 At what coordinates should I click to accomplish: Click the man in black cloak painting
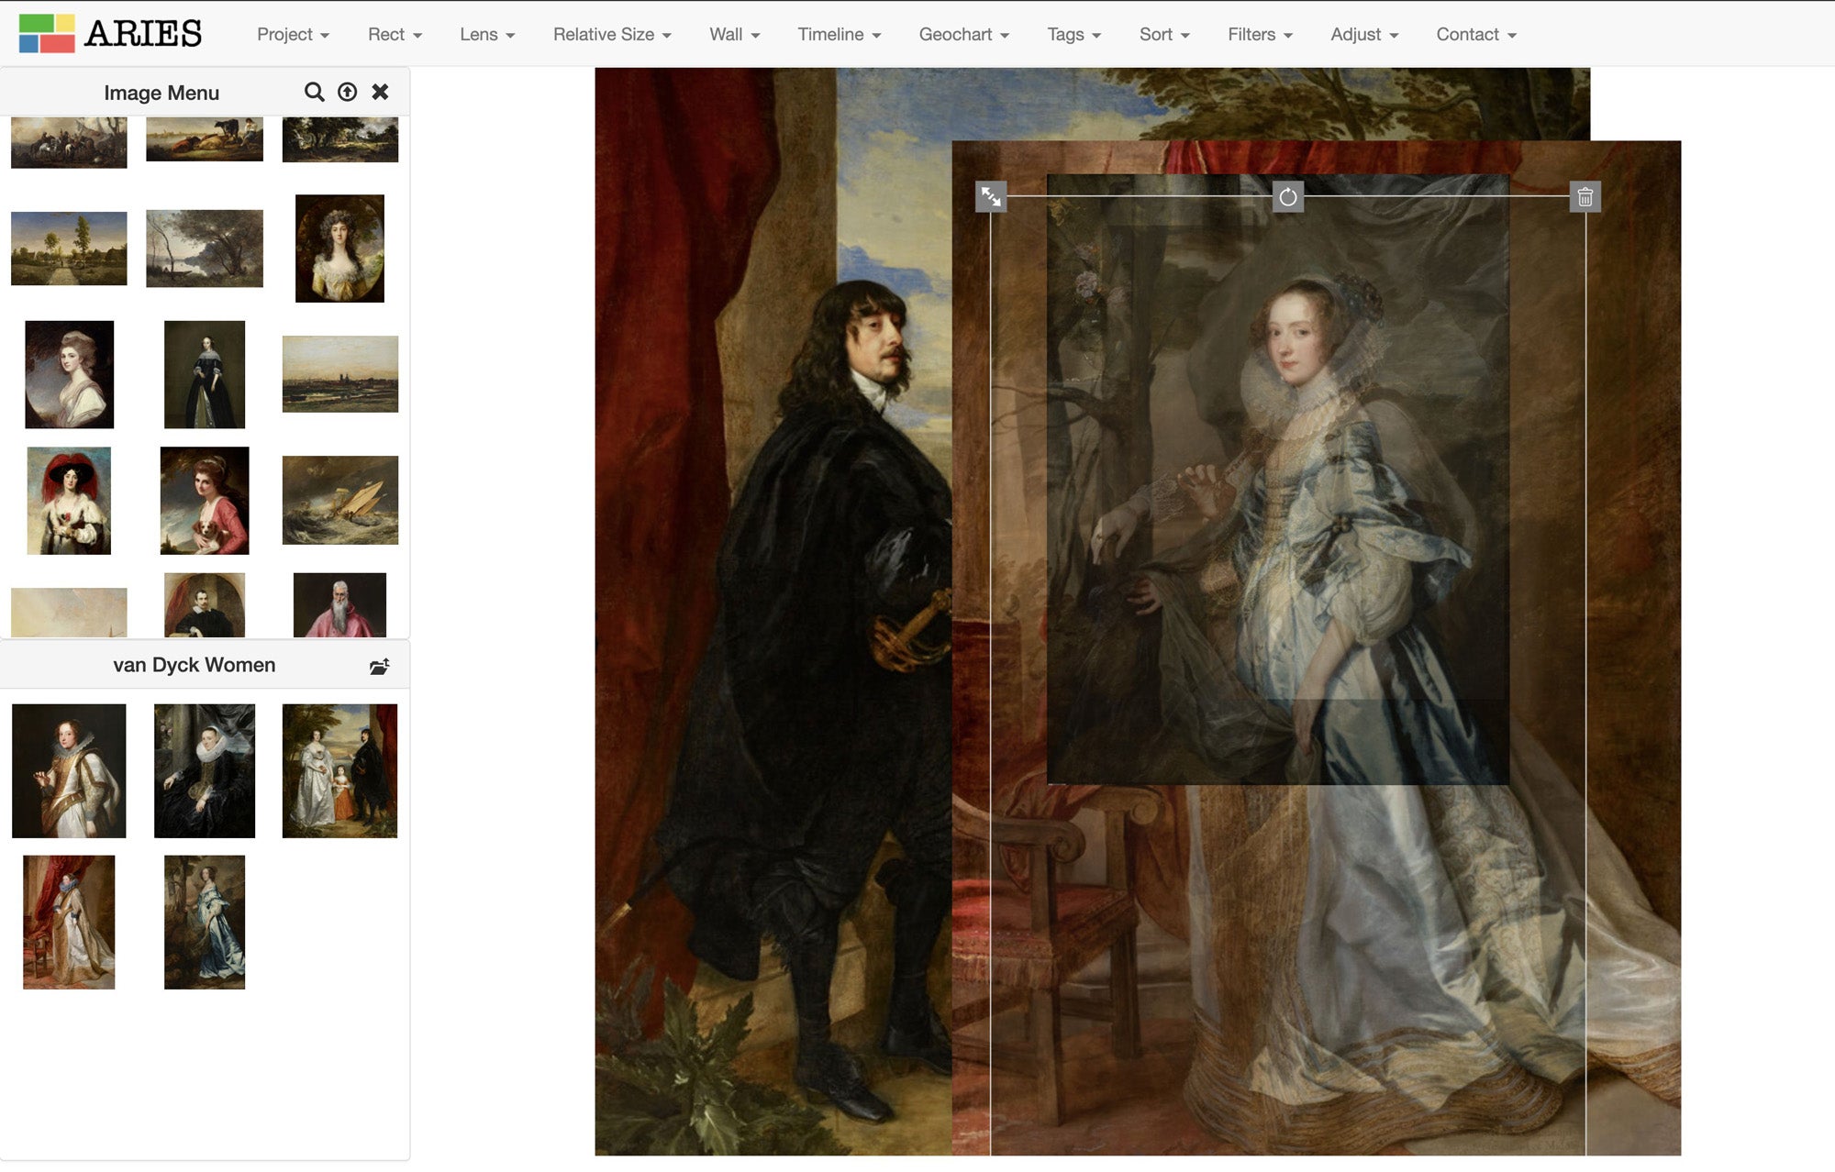coord(773,611)
